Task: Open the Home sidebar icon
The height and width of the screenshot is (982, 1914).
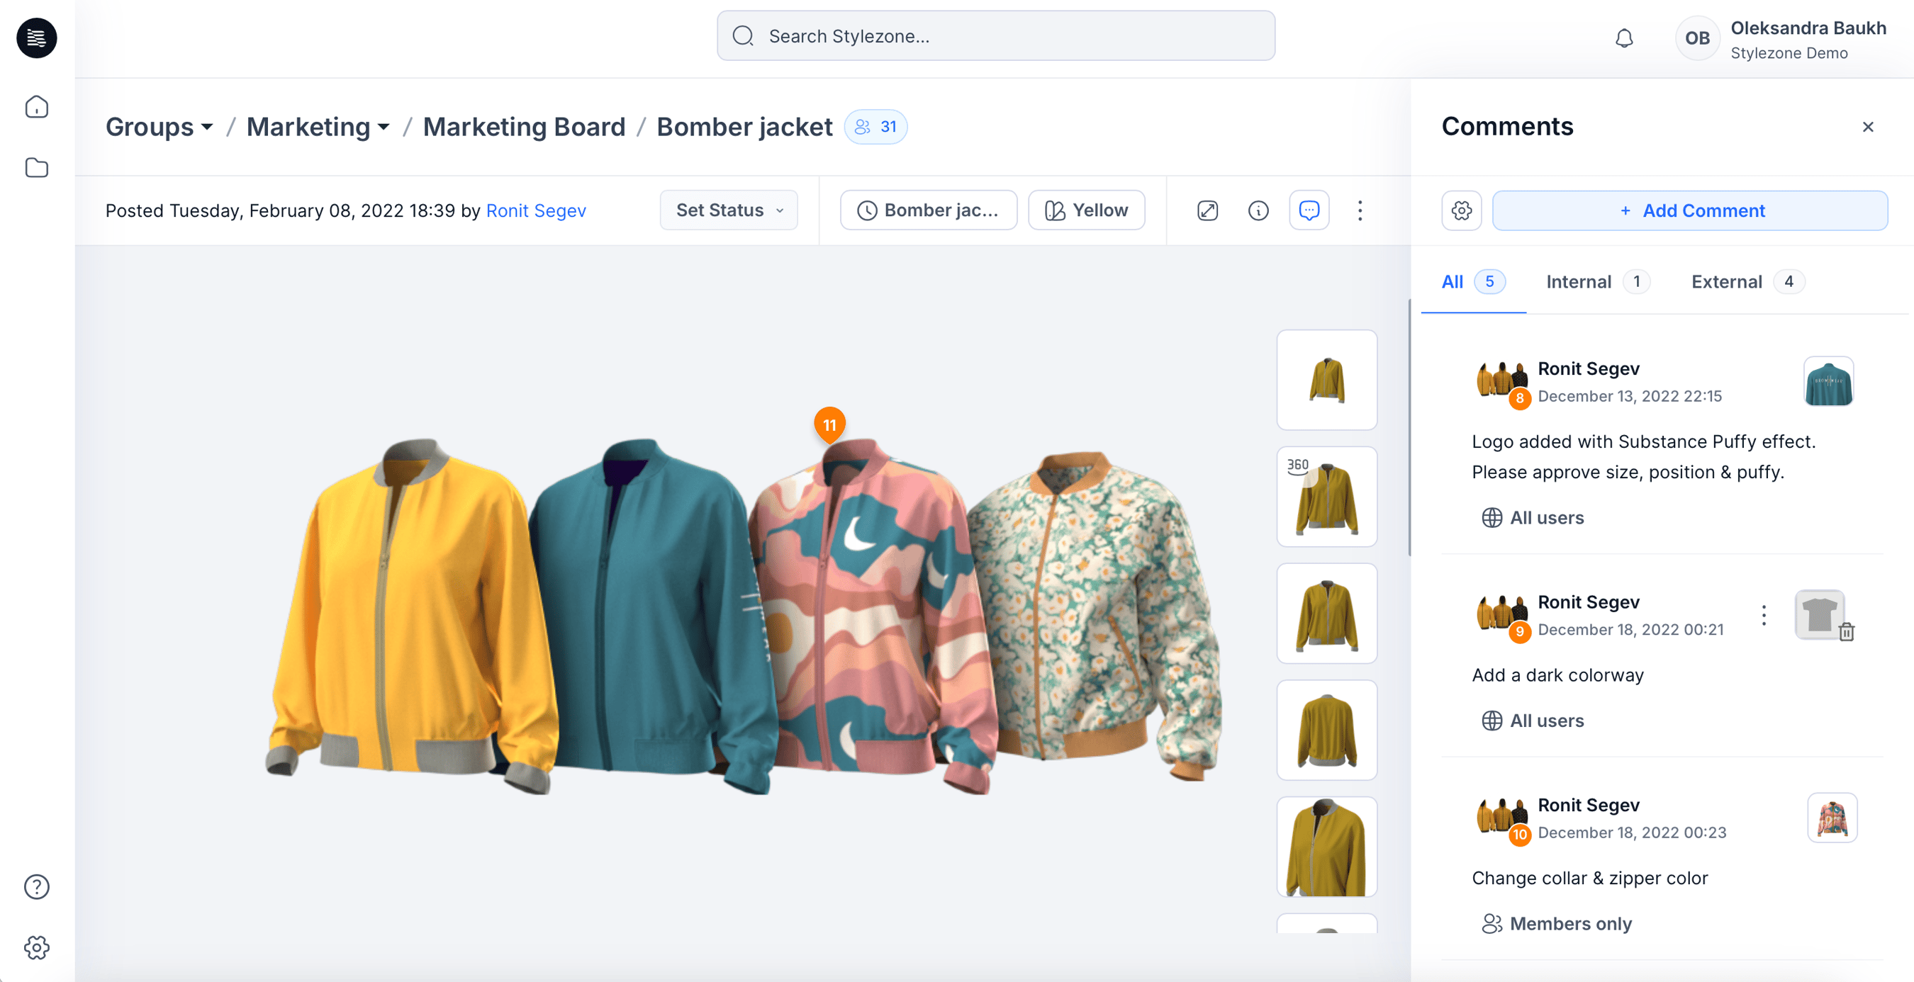Action: 36,106
